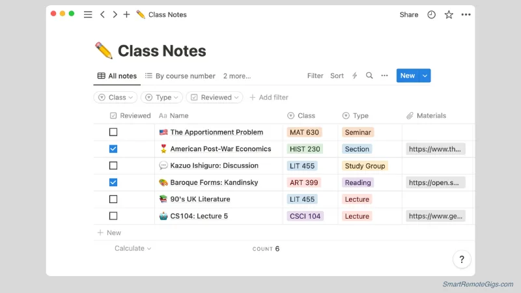
Task: Search the database with magnifier icon
Action: click(369, 76)
